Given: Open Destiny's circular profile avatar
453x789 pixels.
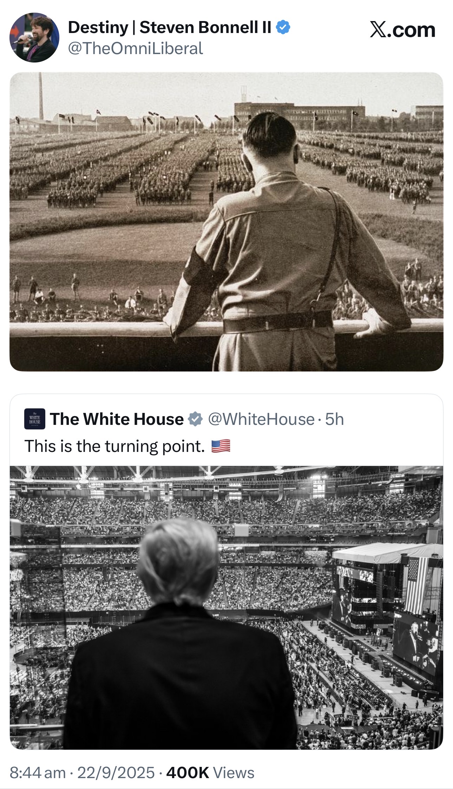Looking at the screenshot, I should [x=34, y=38].
